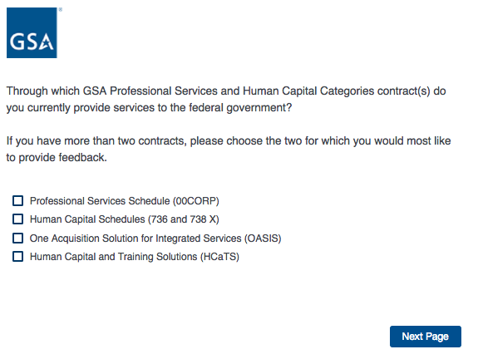Click the "more than two contracts" instruction paragraph
478x364 pixels.
point(229,149)
